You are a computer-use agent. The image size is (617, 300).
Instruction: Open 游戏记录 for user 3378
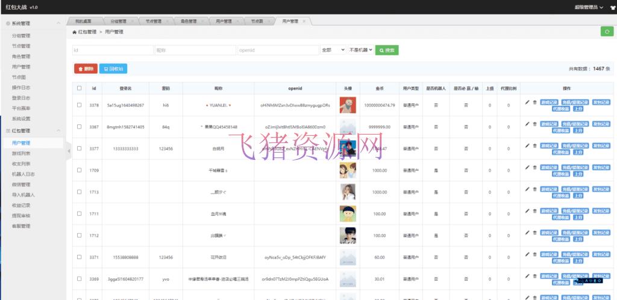pos(549,102)
